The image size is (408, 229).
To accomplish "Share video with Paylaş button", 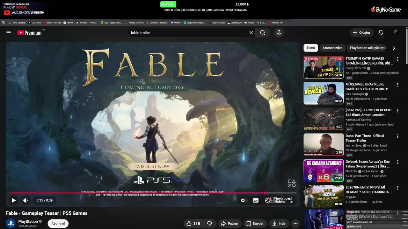I will coord(229,224).
